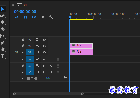Select the Type tool
Viewport: 140px width, 98px height.
click(x=3, y=56)
